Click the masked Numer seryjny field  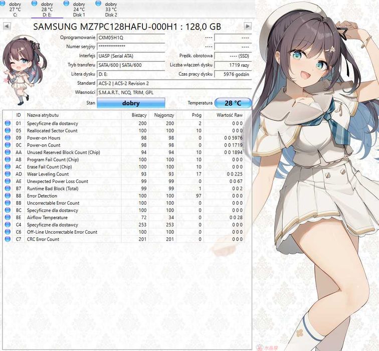pyautogui.click(x=131, y=47)
